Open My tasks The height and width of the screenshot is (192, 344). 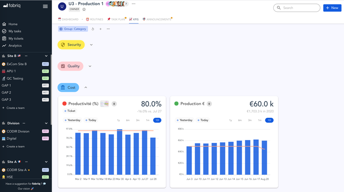(15, 31)
